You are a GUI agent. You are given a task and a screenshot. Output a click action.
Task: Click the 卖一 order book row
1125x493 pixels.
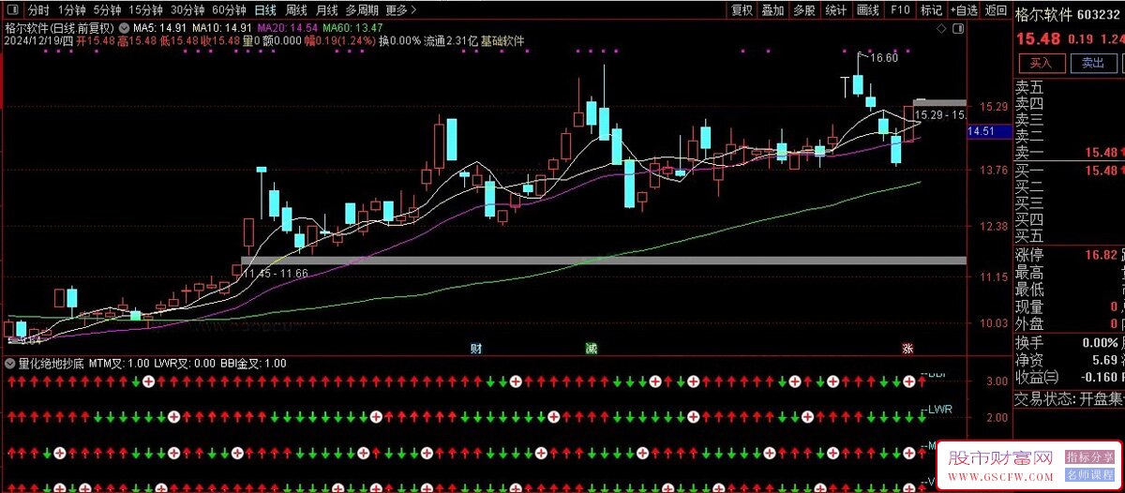(1070, 152)
